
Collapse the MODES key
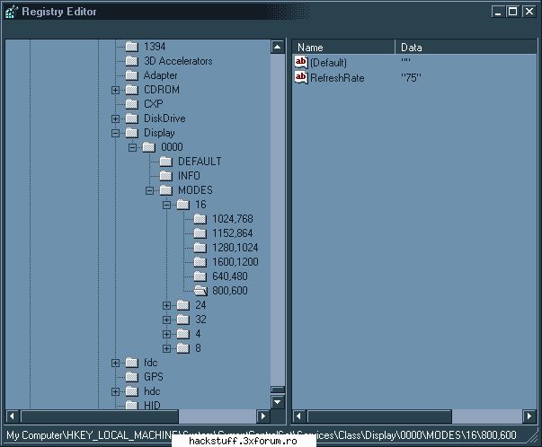pos(149,190)
